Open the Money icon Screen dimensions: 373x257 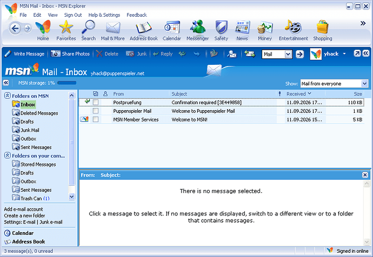[265, 28]
